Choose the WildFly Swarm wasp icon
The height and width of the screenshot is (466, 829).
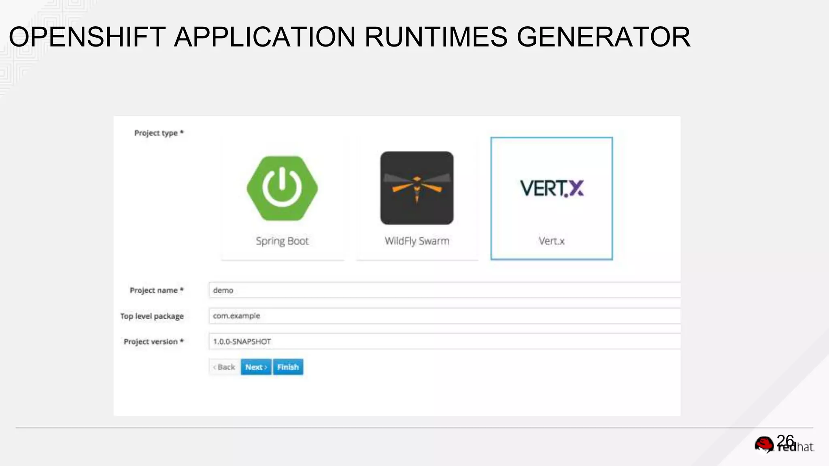click(417, 188)
